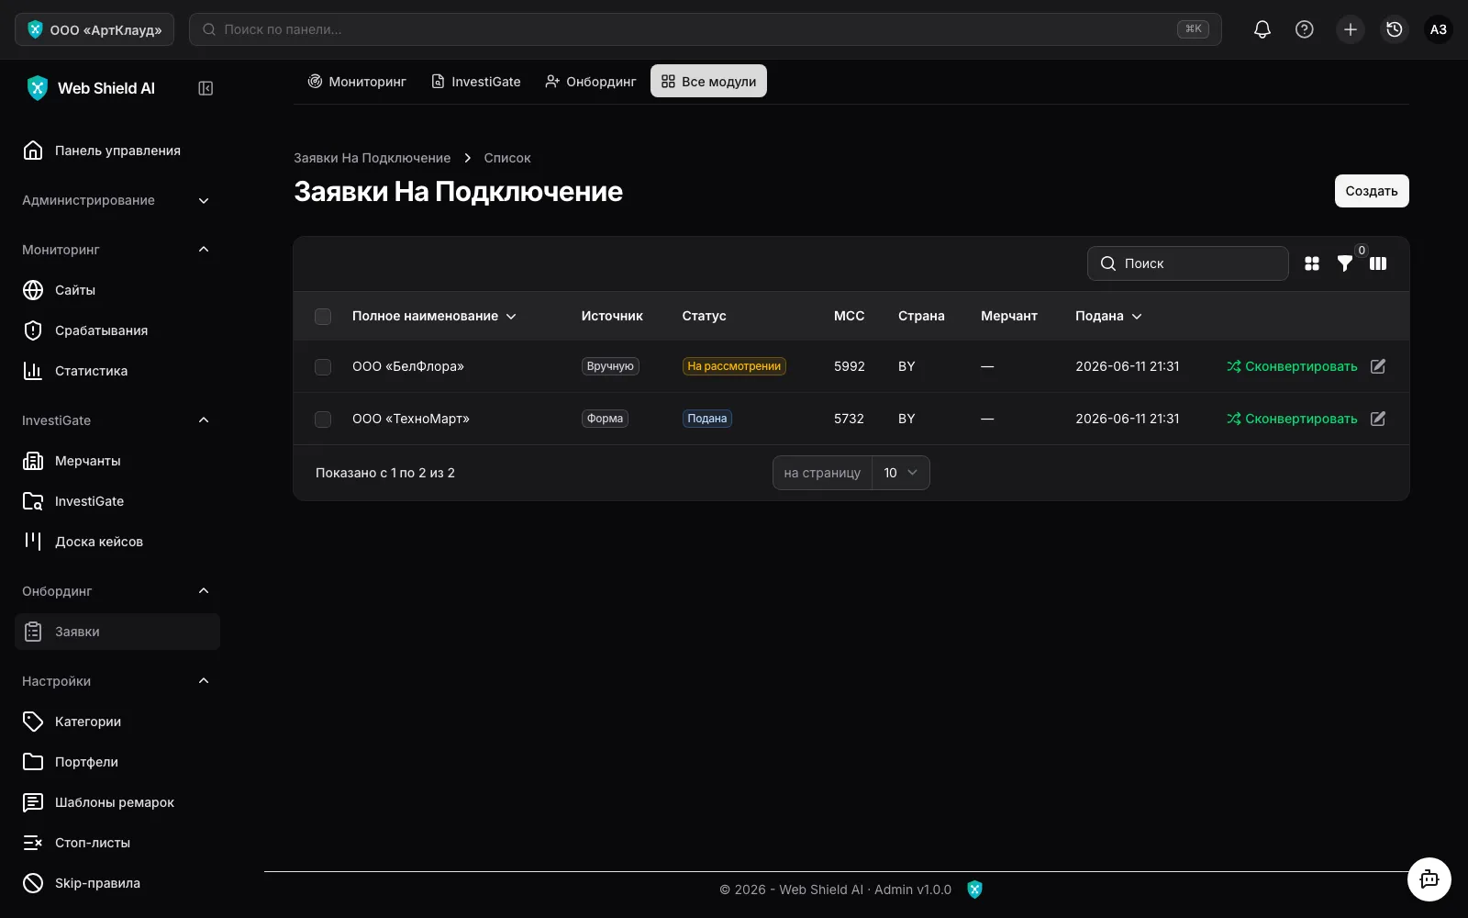Open the notifications bell
Screen dimensions: 1468x918
pyautogui.click(x=1262, y=29)
